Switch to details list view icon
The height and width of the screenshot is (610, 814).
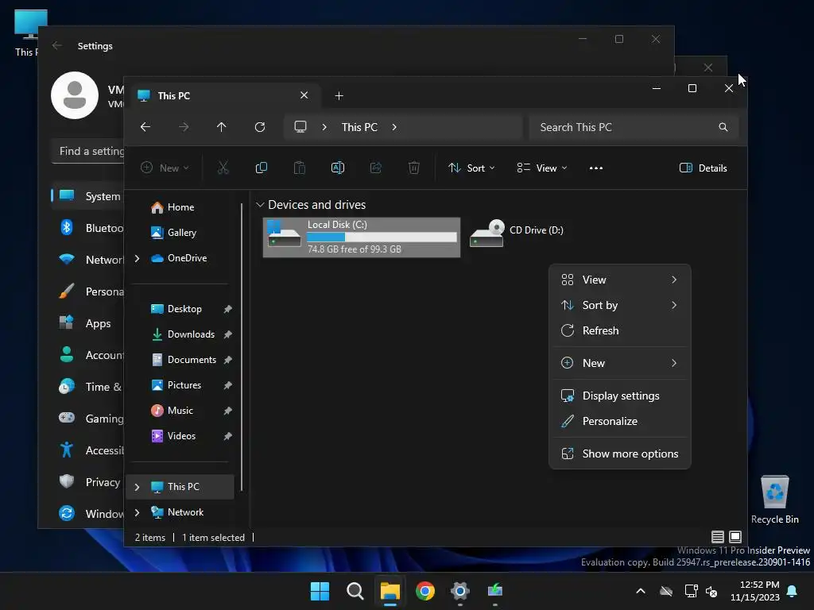(x=718, y=537)
